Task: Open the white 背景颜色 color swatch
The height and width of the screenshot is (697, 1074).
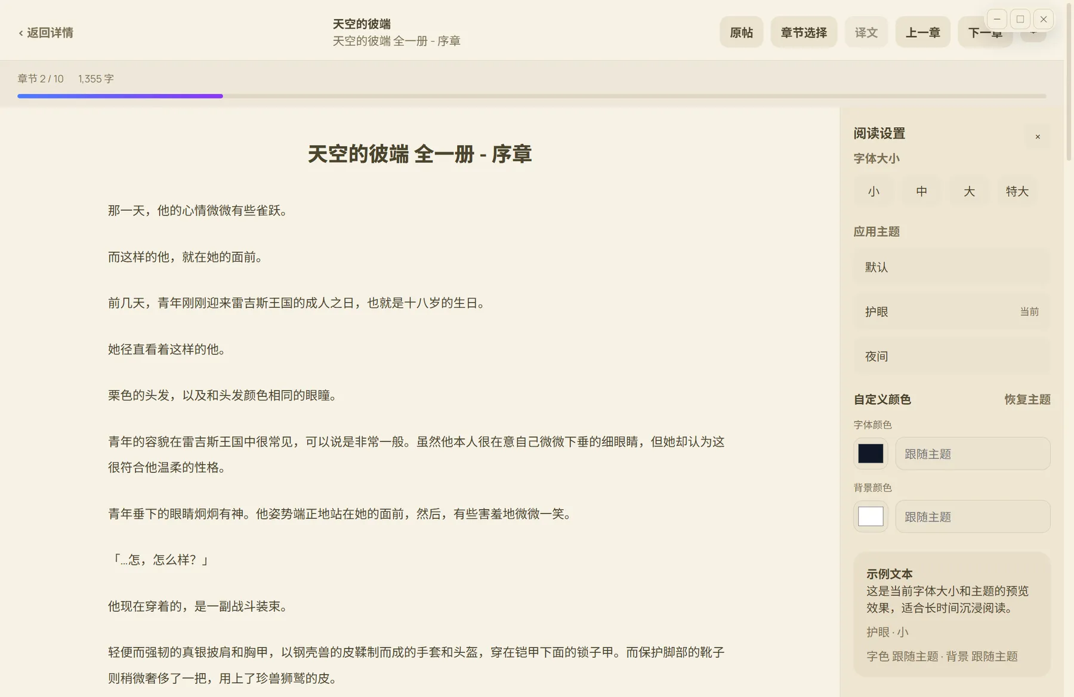Action: coord(871,516)
